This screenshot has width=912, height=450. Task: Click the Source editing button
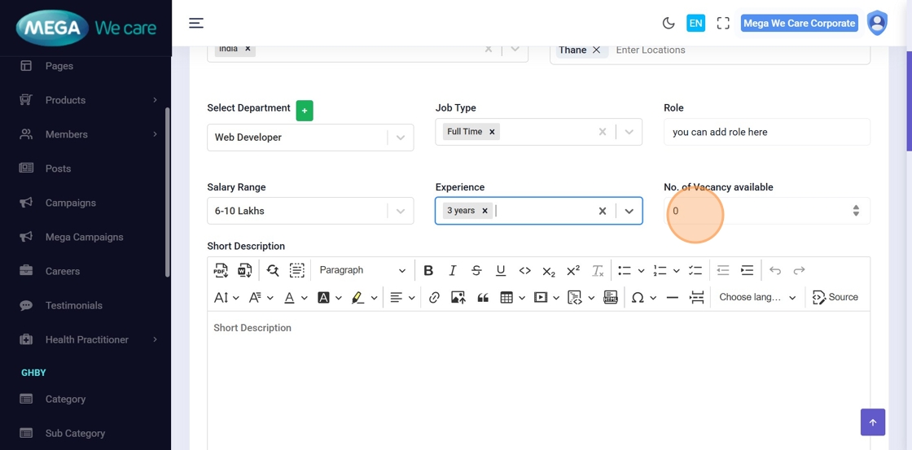pos(835,298)
